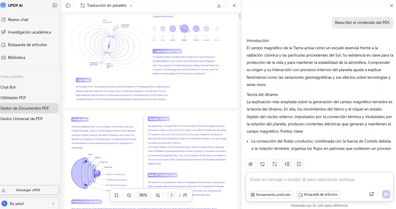Click the convert/swap documents icon

(x=299, y=164)
